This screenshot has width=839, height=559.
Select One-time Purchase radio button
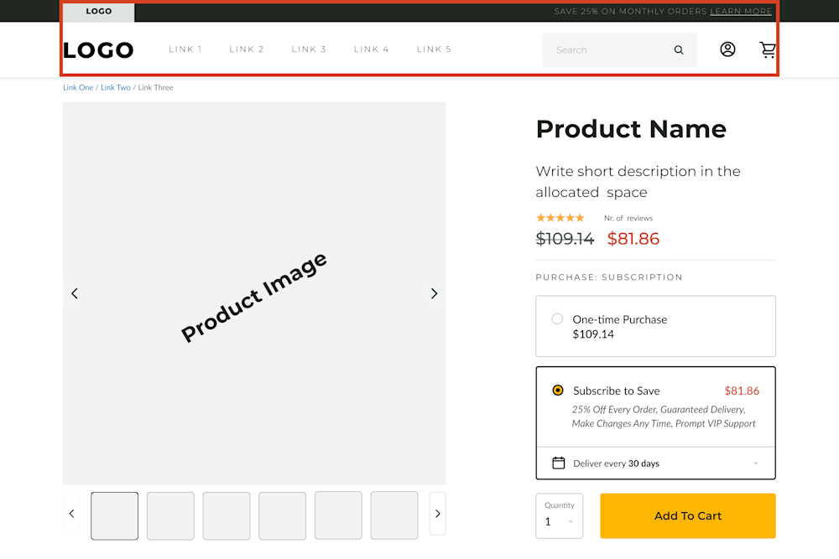point(557,319)
